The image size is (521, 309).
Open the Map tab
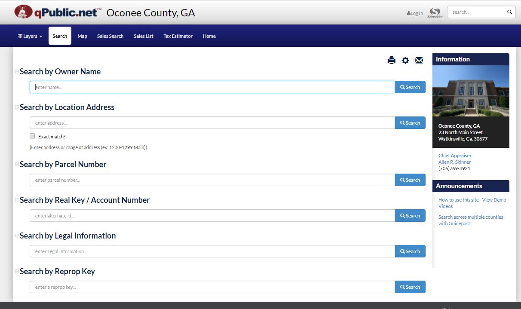click(82, 36)
